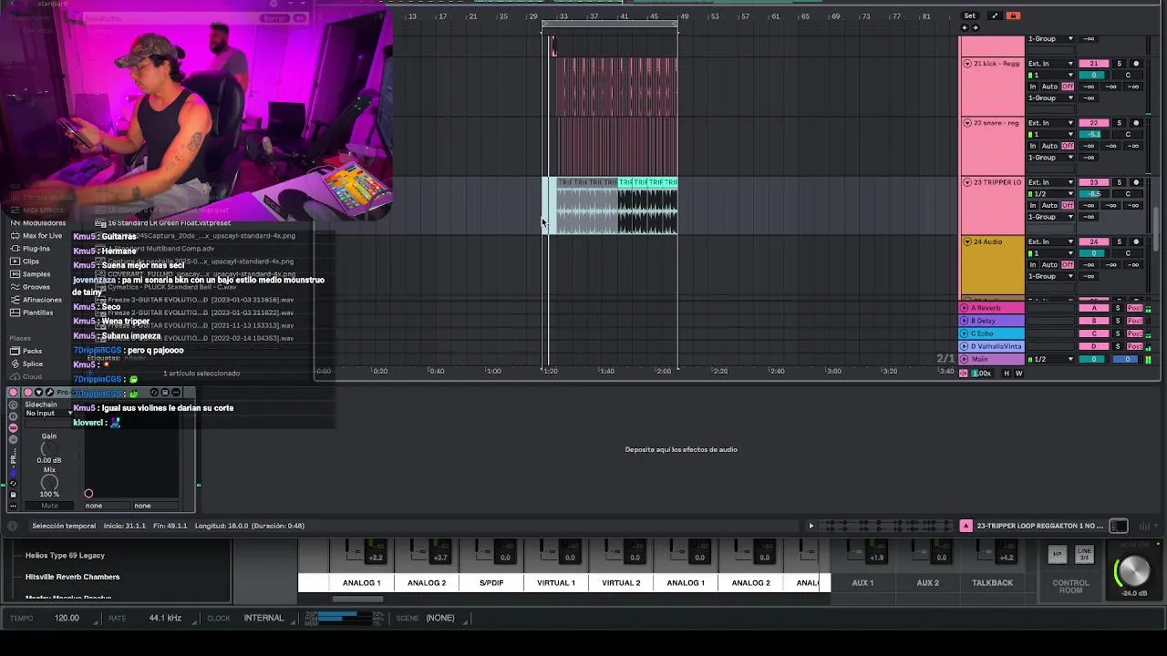Arm track 21 kick for recording

[1136, 64]
